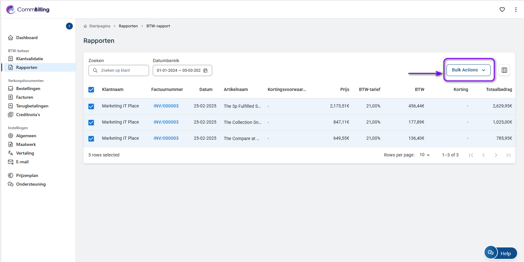This screenshot has width=524, height=262.
Task: Sort by Totaalbedrag column header
Action: (x=499, y=89)
